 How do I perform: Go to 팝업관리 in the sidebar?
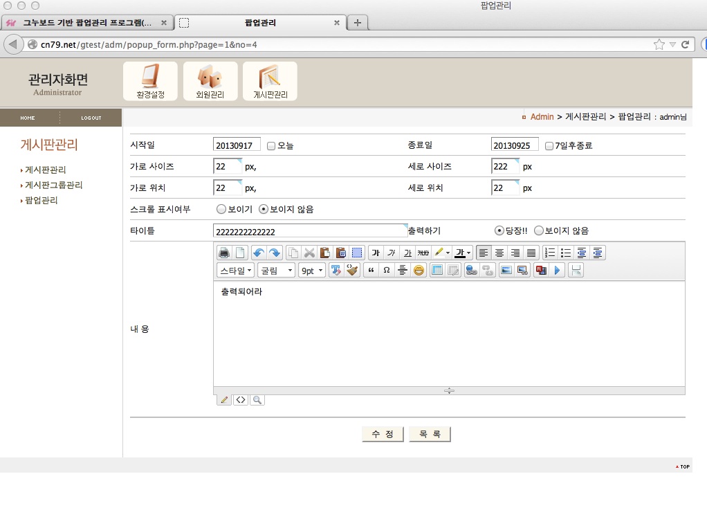42,201
